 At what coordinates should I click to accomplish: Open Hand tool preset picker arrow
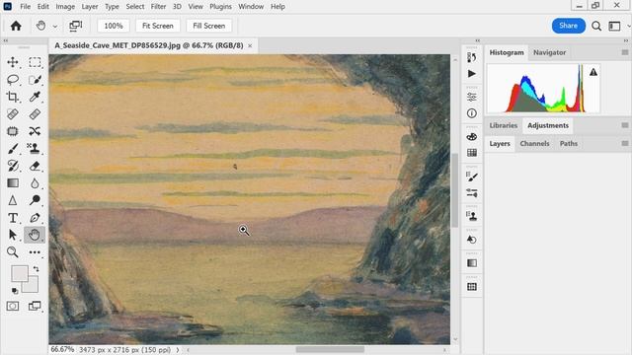[55, 27]
